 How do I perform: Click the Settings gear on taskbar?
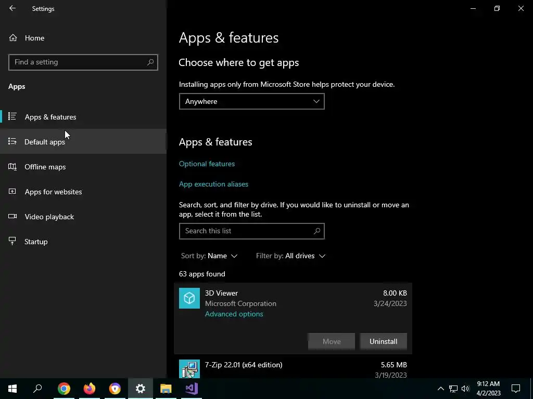coord(141,389)
